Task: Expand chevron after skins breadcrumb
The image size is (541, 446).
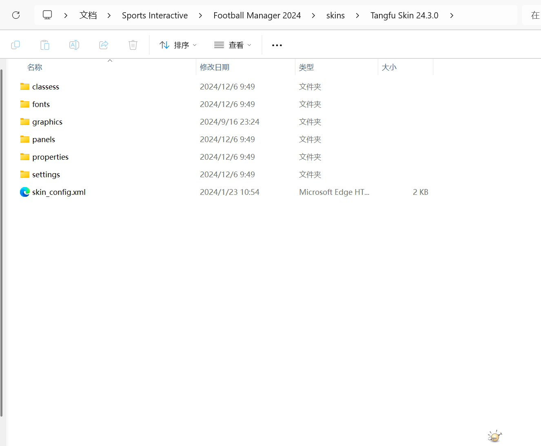Action: 357,16
